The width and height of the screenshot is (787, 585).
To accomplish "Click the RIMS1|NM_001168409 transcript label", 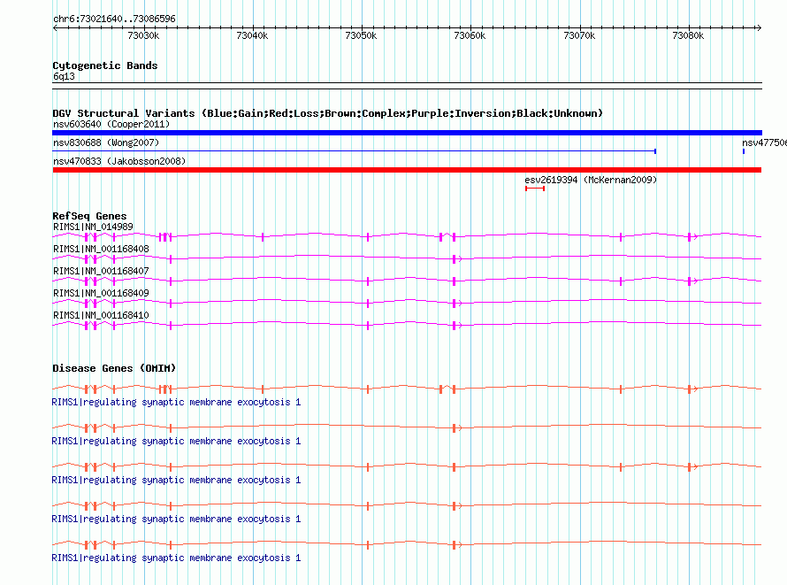I will [x=101, y=293].
